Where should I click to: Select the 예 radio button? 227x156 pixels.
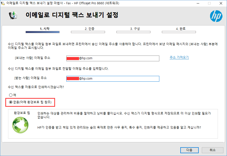[11, 95]
